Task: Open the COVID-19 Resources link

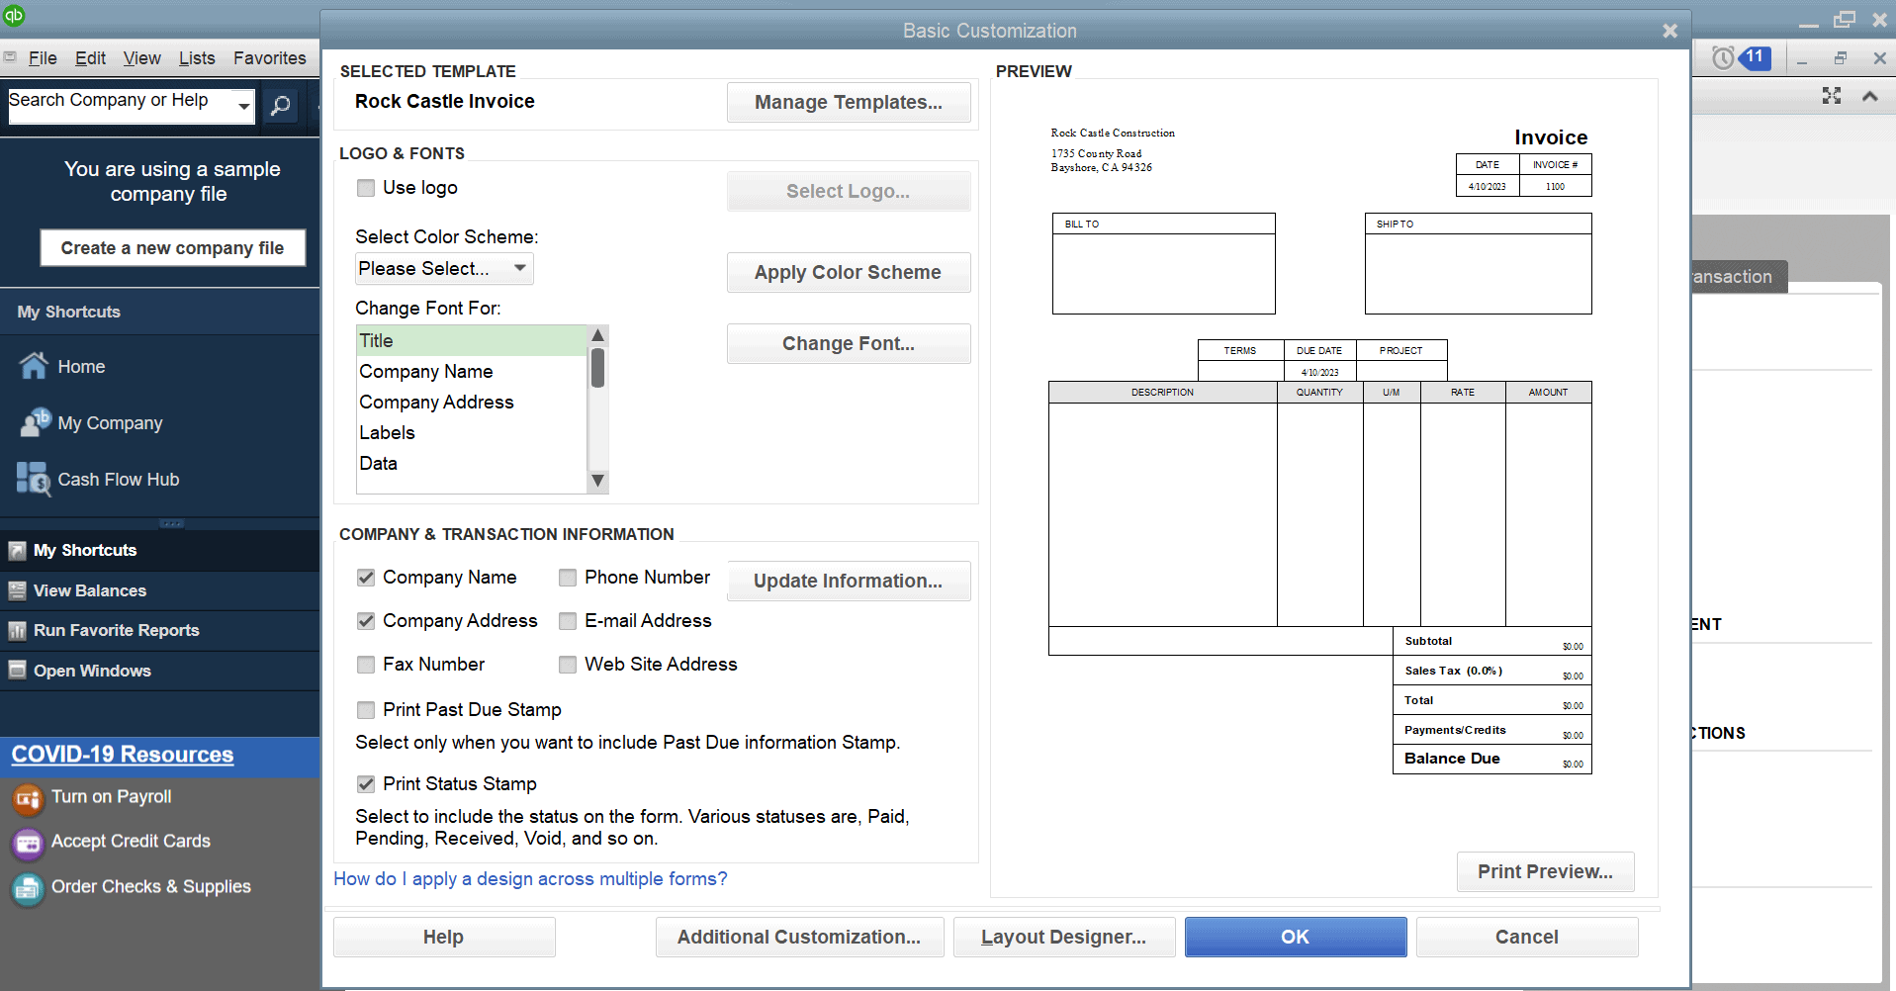Action: tap(123, 755)
